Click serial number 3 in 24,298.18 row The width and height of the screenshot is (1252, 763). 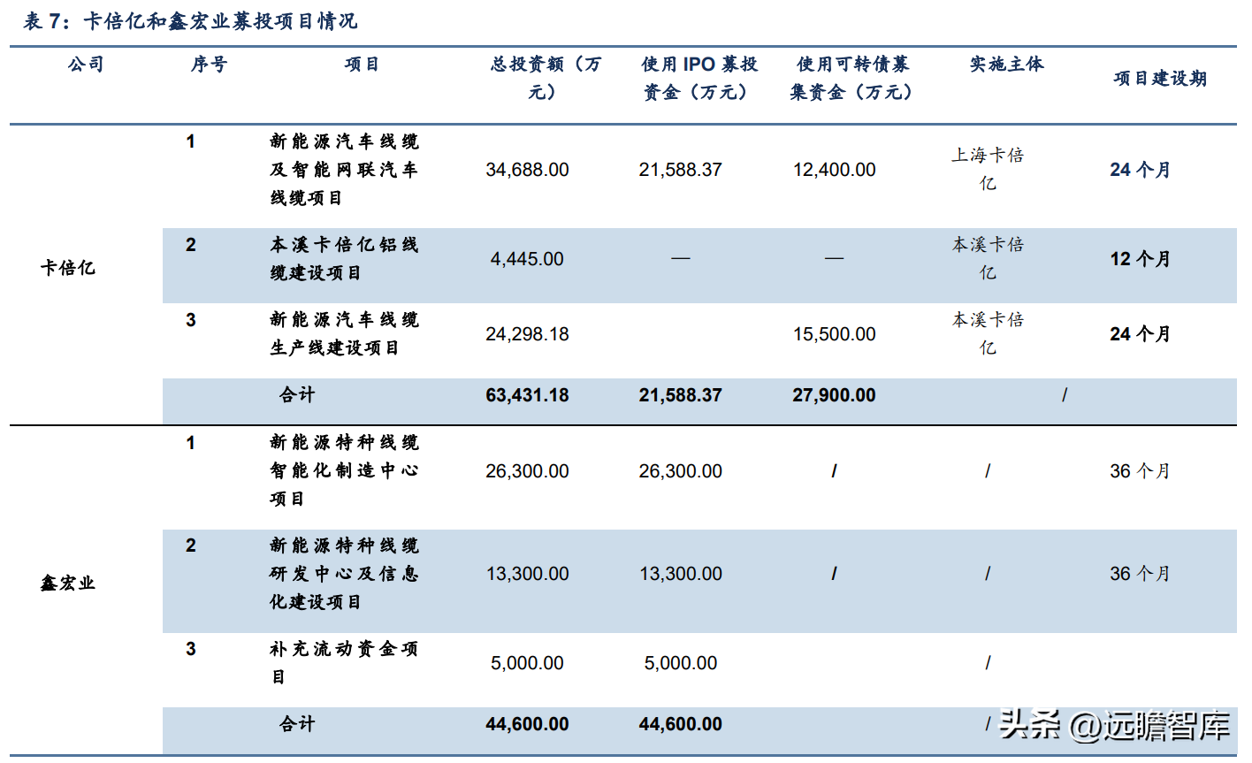(190, 320)
